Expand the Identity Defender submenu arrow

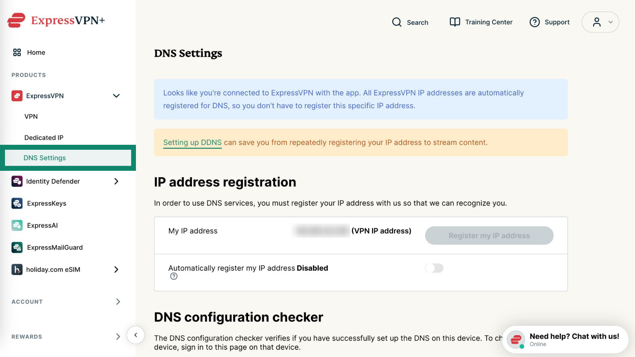[116, 181]
